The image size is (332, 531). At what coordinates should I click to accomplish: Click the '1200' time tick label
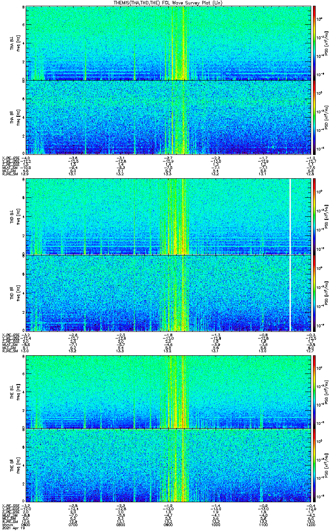(x=310, y=524)
